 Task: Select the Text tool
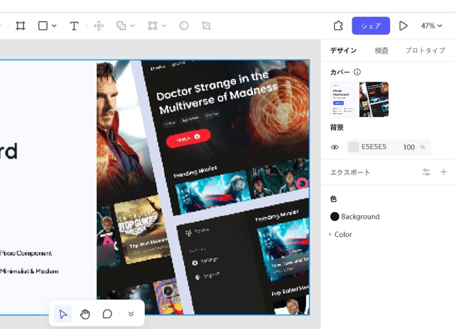pos(74,26)
